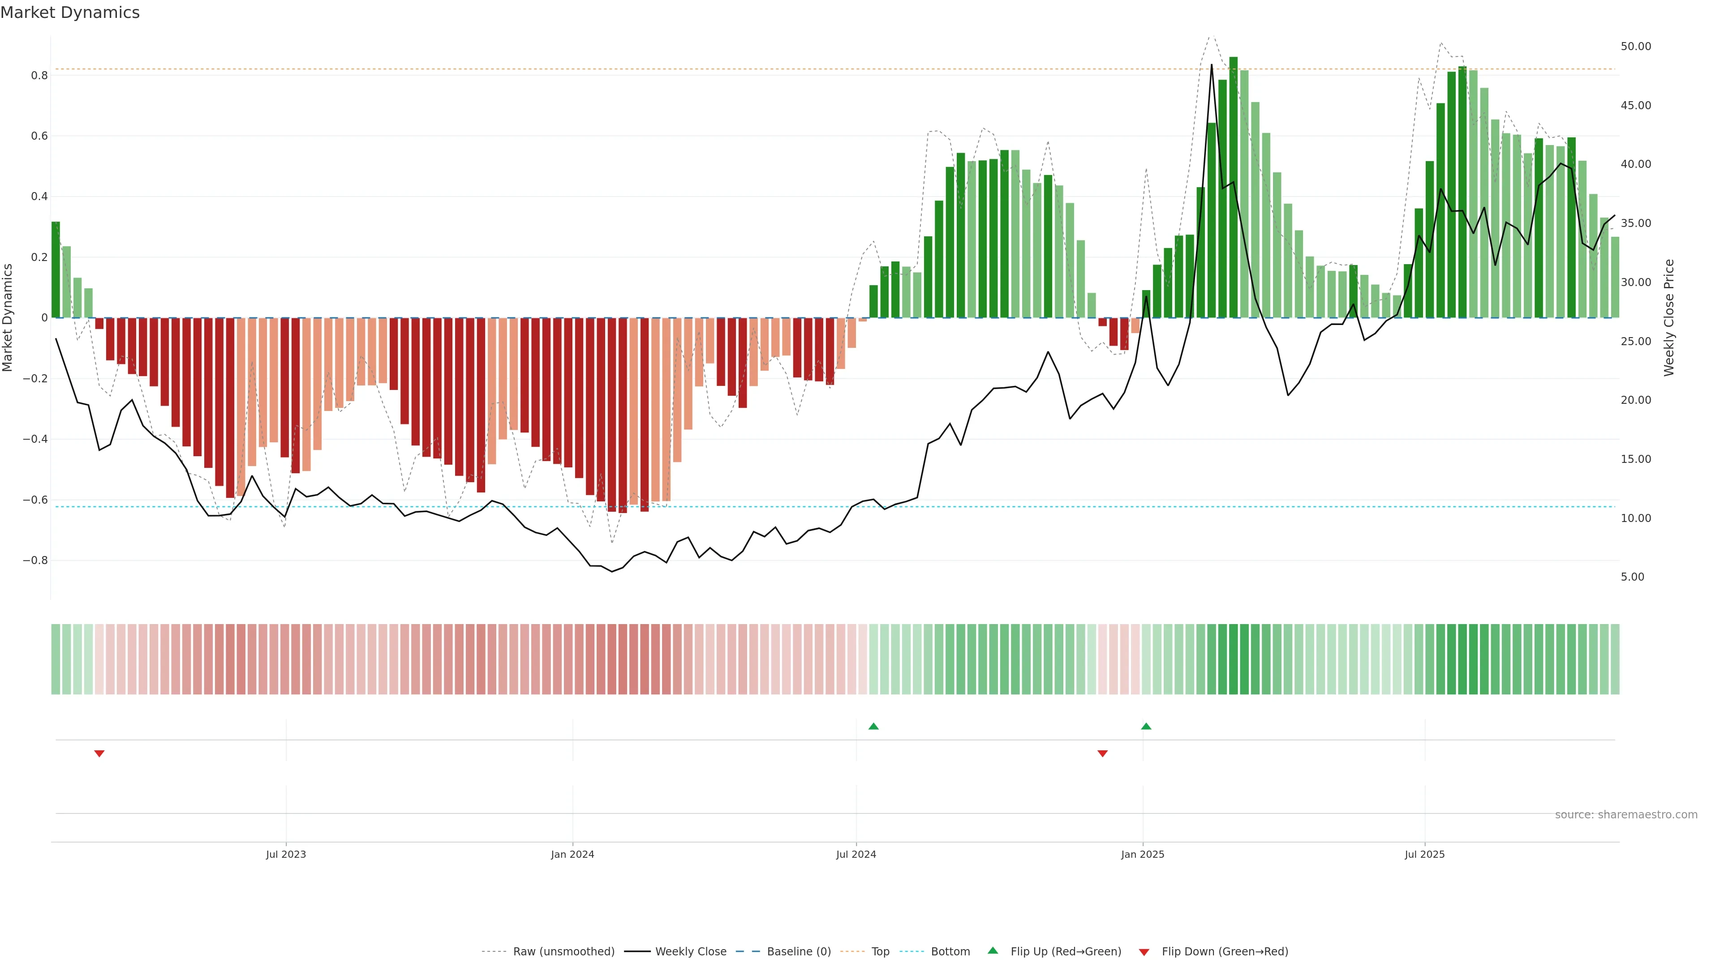Click the Weekly Close legend line sample
This screenshot has height=967, width=1720.
click(x=637, y=952)
